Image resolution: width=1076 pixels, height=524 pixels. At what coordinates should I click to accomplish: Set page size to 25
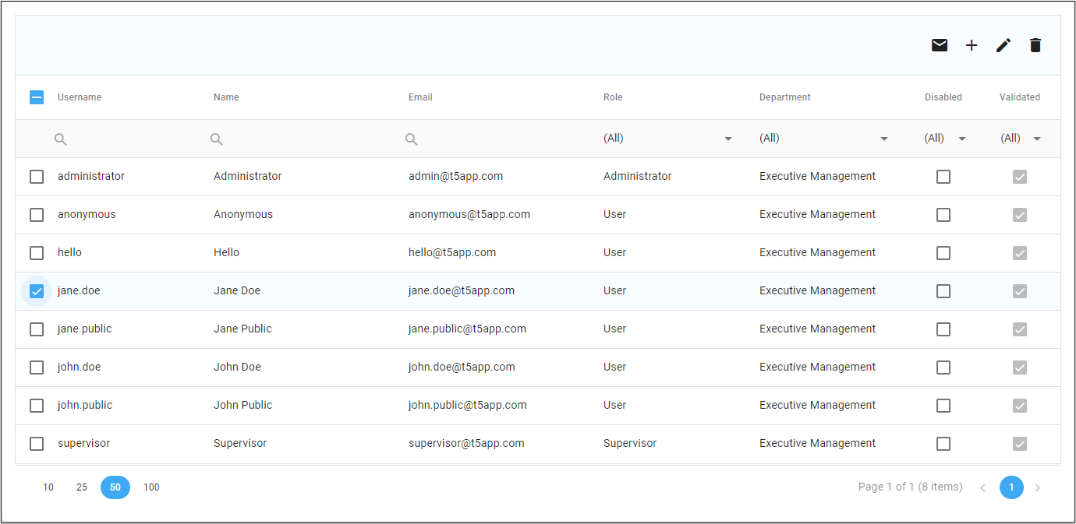[82, 487]
